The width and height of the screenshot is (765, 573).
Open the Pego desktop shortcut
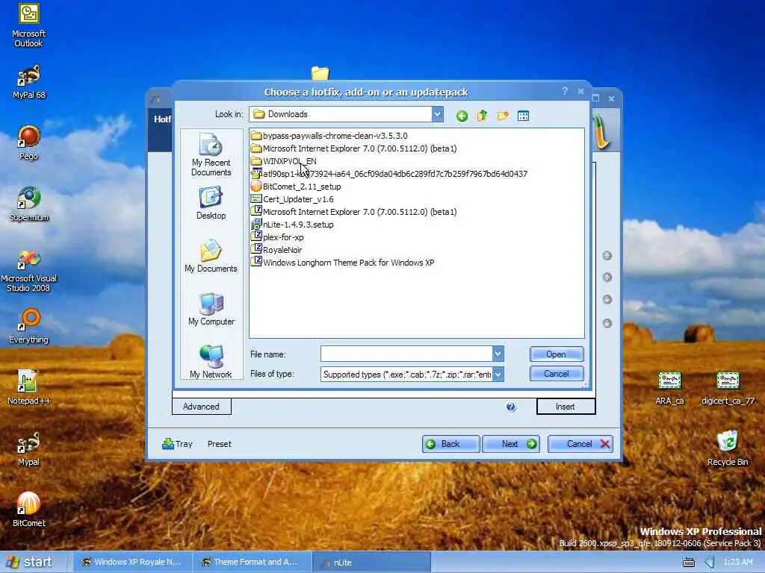click(x=29, y=143)
